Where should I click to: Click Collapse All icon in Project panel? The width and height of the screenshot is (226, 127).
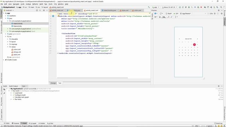pos(40,10)
